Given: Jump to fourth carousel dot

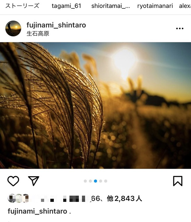Looking at the screenshot, I should click(x=101, y=181).
